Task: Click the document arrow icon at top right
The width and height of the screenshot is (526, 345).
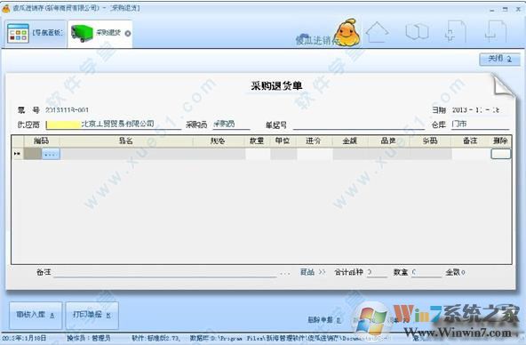Action: coord(496,32)
